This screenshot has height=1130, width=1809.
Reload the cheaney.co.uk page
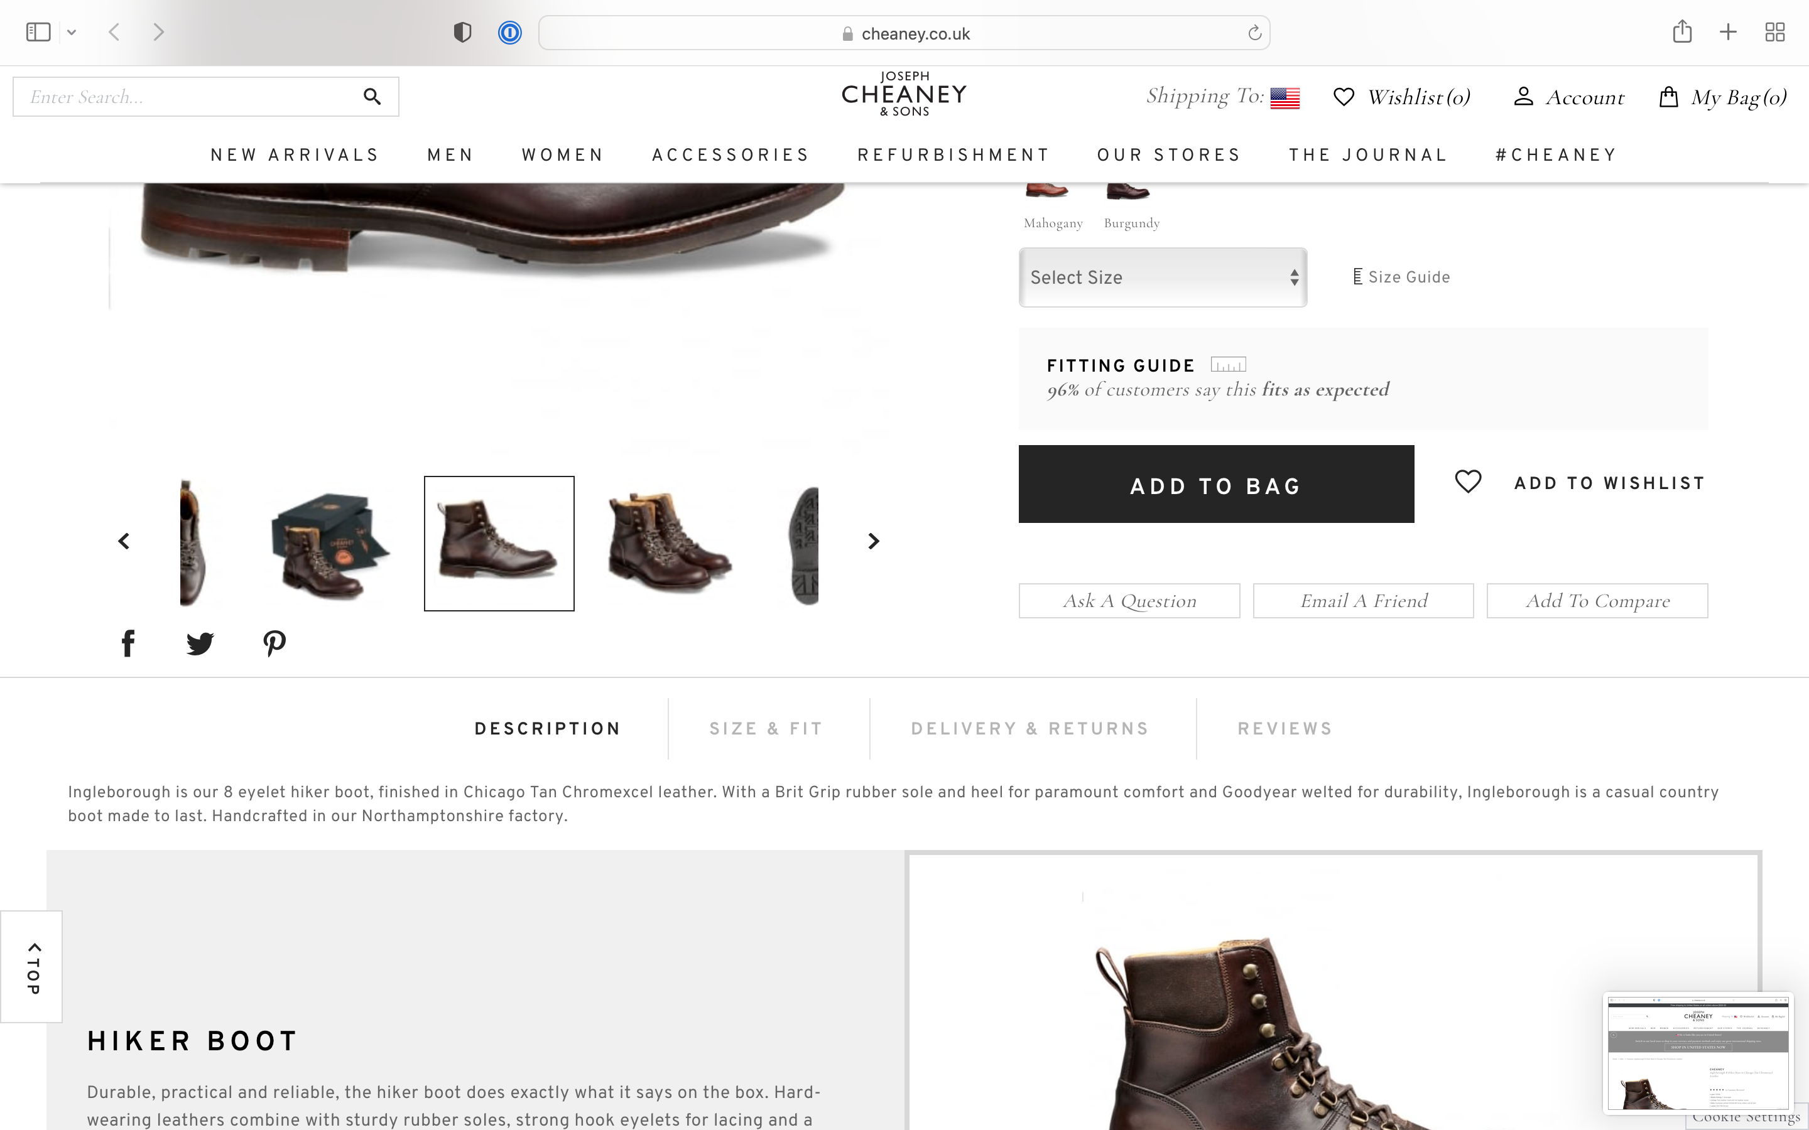tap(1254, 33)
